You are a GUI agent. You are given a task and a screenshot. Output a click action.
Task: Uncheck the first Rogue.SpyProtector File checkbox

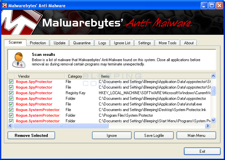11,82
